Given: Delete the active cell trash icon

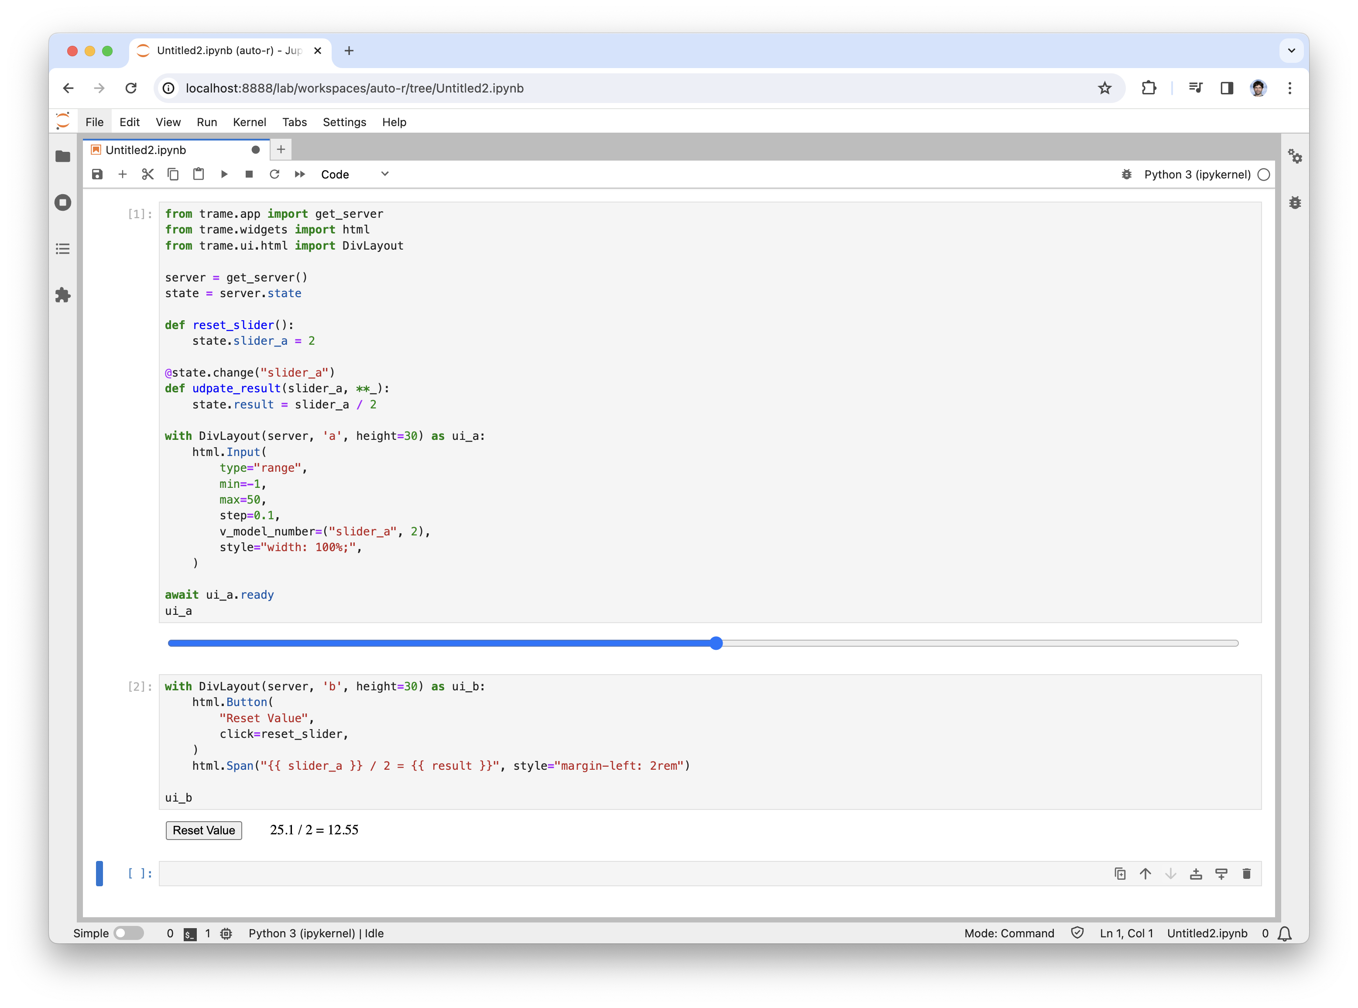Looking at the screenshot, I should pyautogui.click(x=1246, y=874).
